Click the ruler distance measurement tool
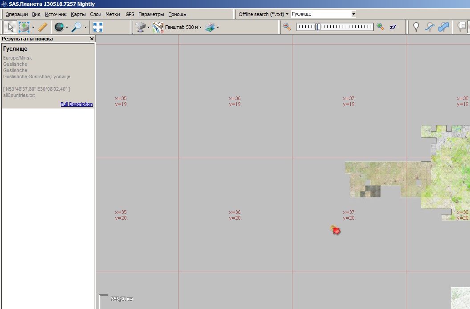This screenshot has width=470, height=309. tap(43, 28)
